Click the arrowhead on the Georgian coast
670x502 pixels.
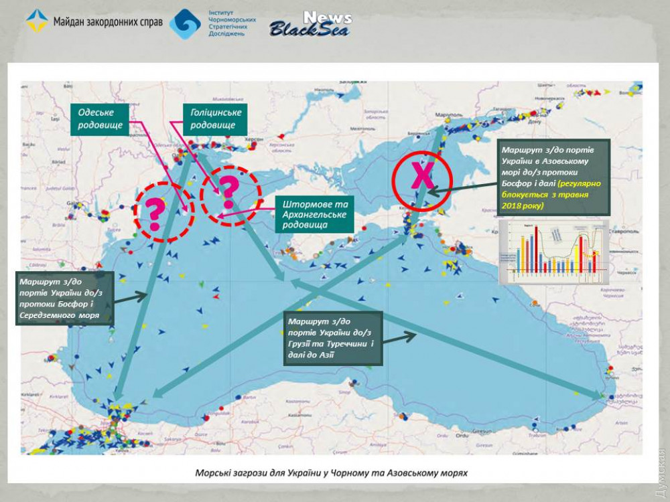[598, 396]
